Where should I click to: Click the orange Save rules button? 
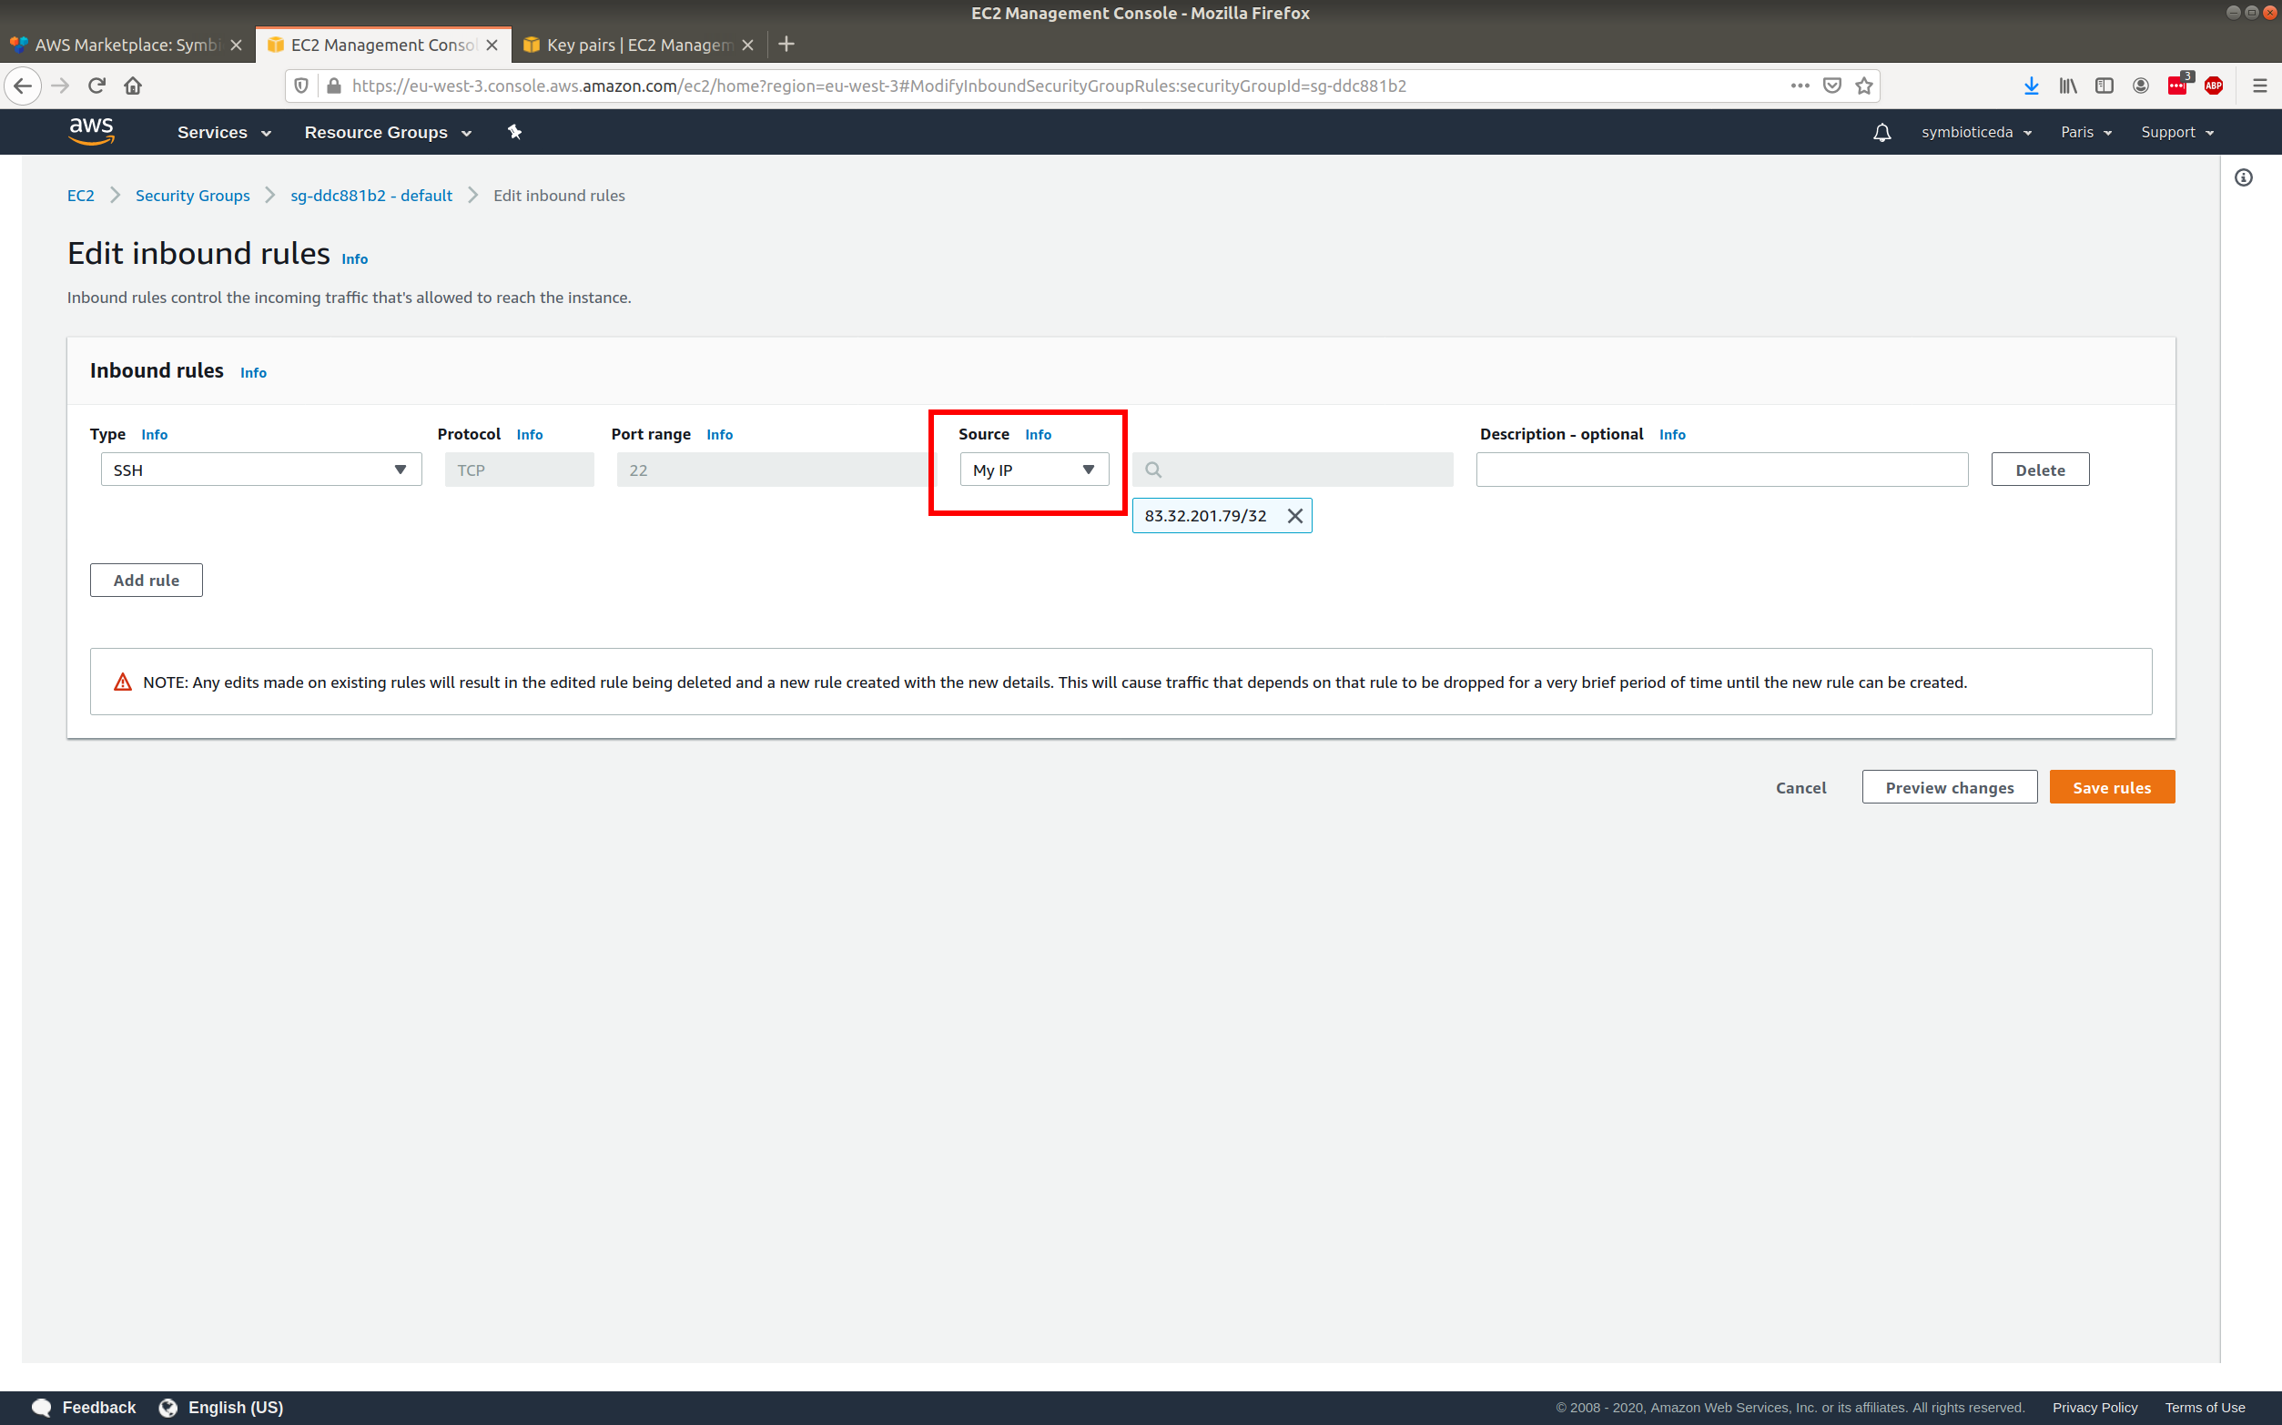point(2112,787)
